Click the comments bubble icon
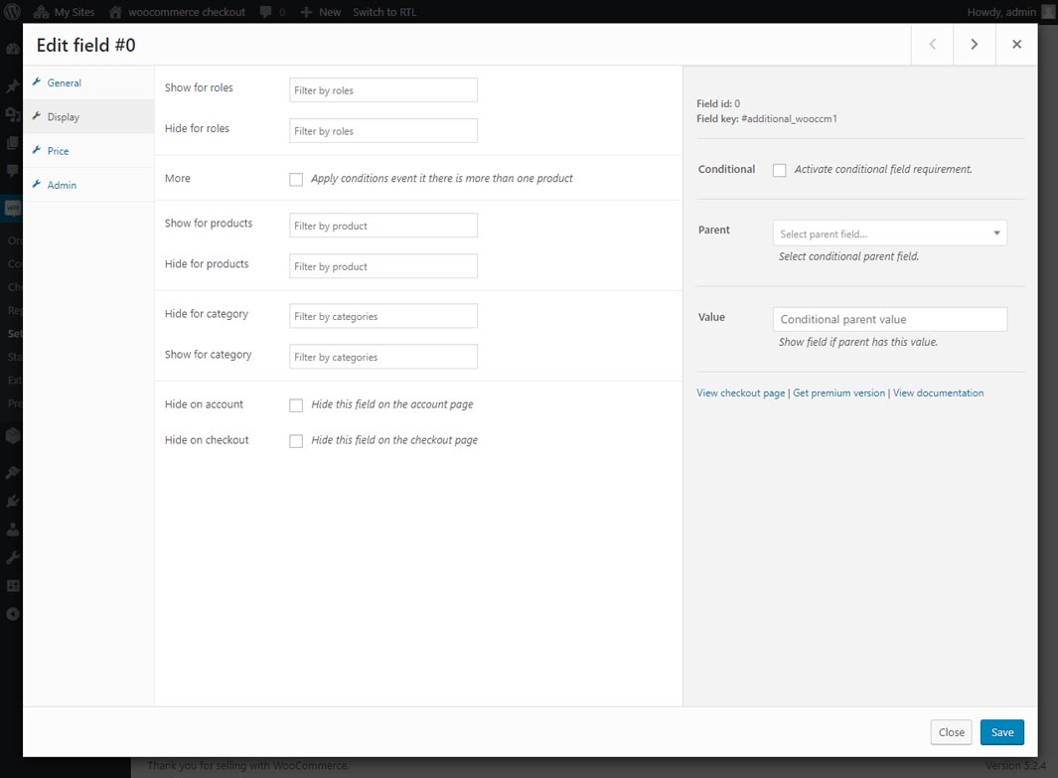Viewport: 1058px width, 778px height. (x=265, y=12)
